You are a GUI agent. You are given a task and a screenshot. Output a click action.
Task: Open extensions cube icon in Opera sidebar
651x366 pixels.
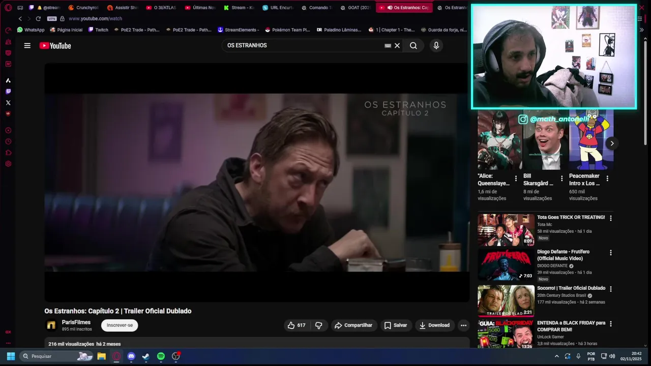(8, 153)
